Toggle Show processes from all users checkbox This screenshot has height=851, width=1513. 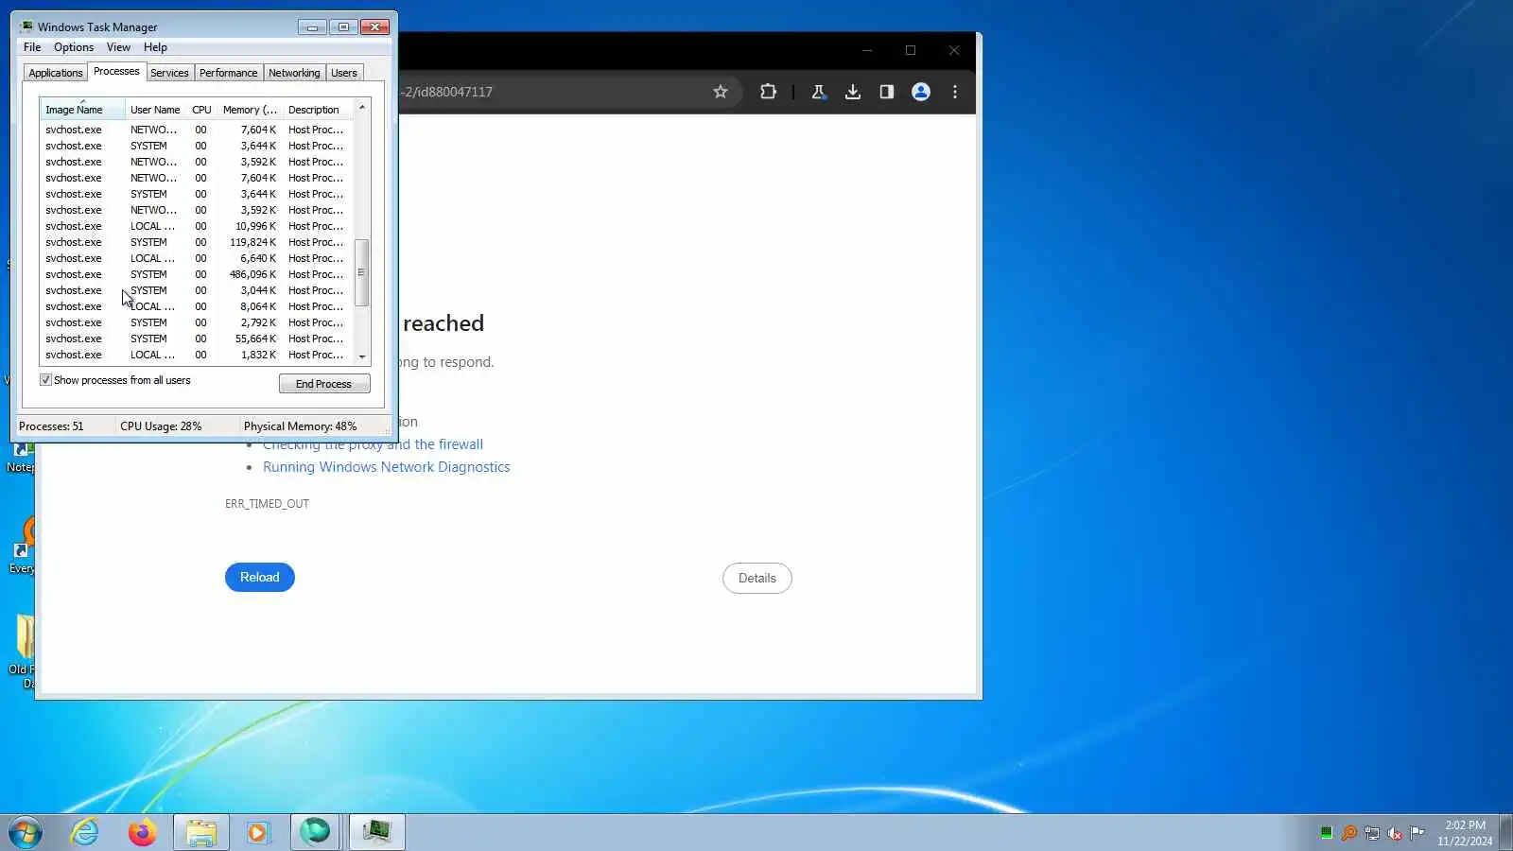(x=45, y=380)
